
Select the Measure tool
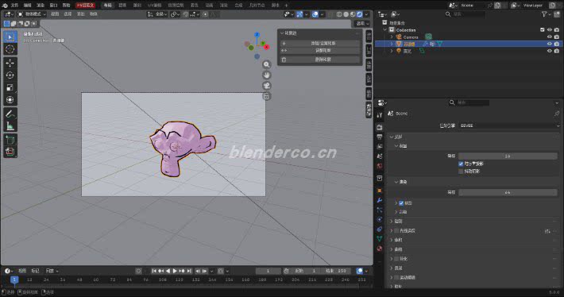pos(10,126)
